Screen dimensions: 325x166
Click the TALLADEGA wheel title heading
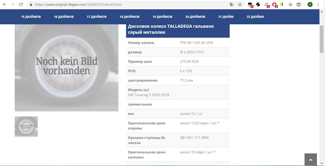[171, 29]
